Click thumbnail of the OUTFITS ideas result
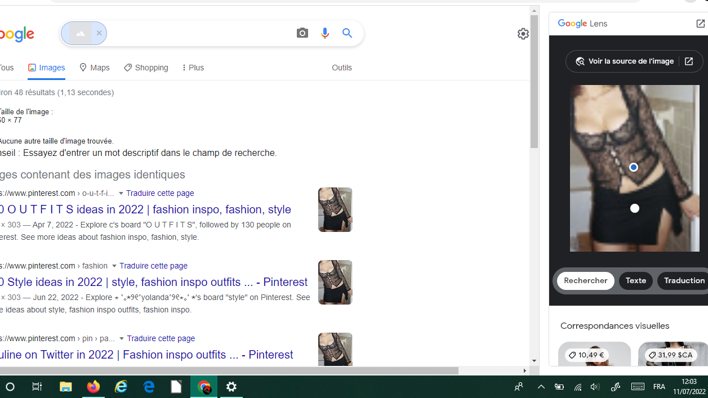This screenshot has height=398, width=708. click(335, 209)
